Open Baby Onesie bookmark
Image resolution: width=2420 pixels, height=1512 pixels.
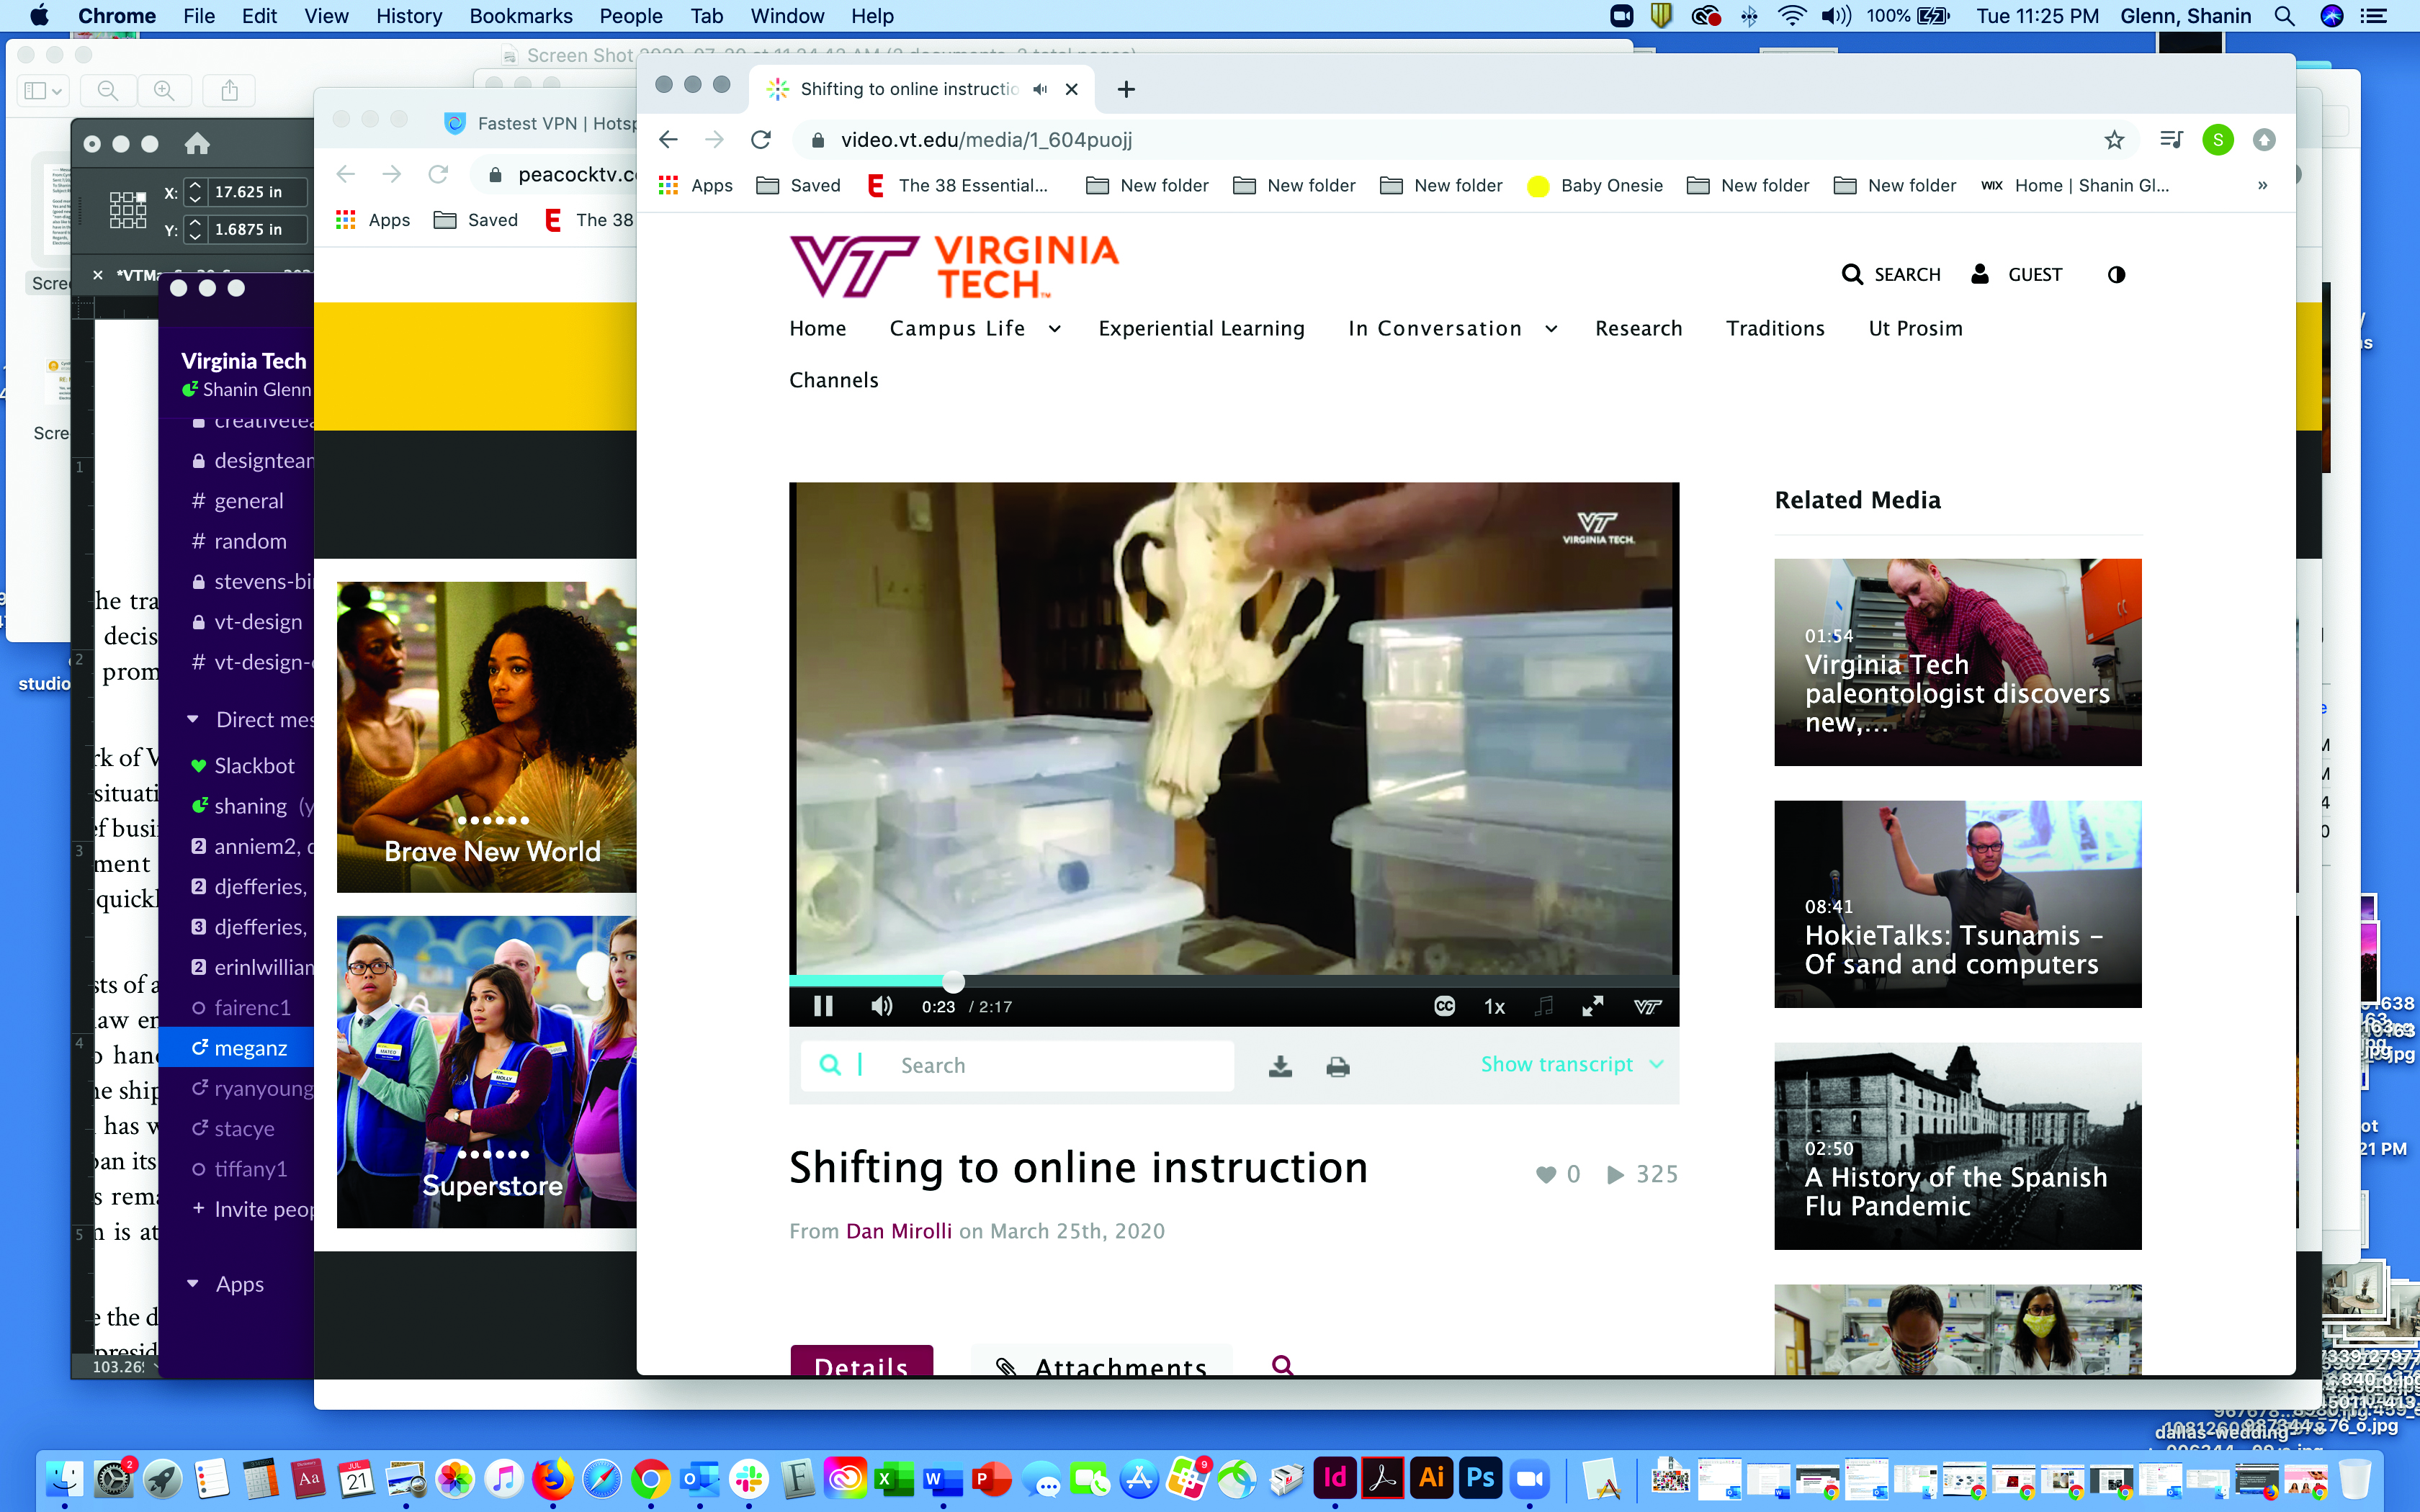[1595, 185]
